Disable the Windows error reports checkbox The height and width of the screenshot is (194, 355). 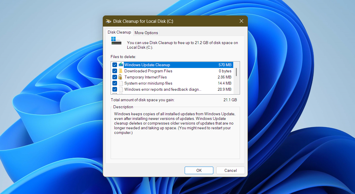115,89
